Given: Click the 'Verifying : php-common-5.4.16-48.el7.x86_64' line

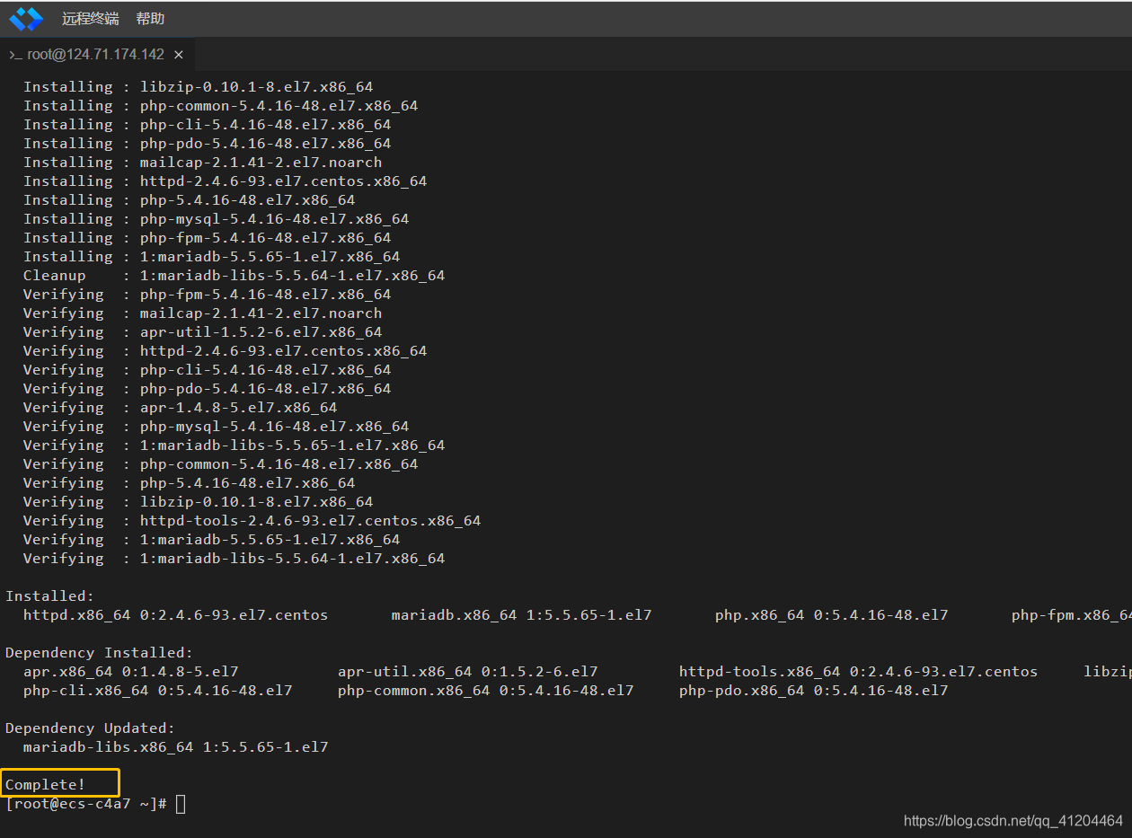Looking at the screenshot, I should [x=220, y=464].
